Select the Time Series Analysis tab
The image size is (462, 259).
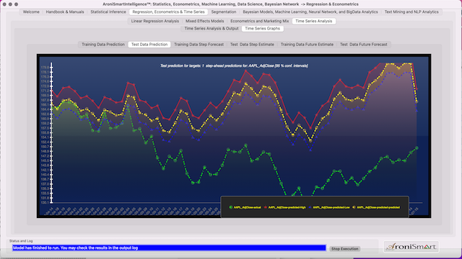click(314, 21)
